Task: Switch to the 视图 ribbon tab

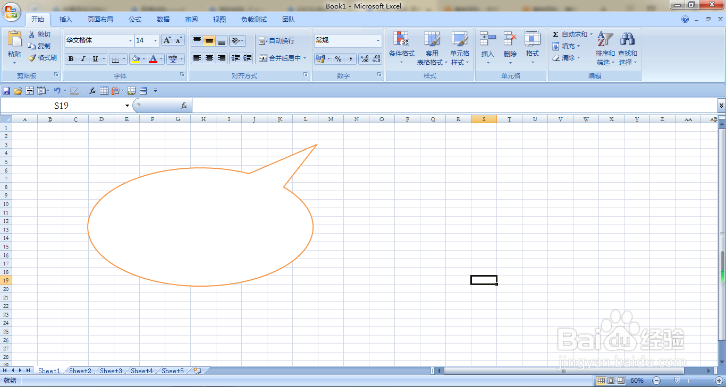Action: [x=220, y=20]
